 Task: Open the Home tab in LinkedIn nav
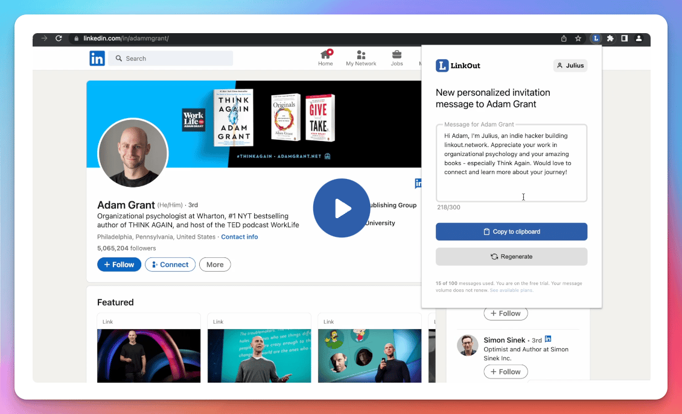coord(325,58)
